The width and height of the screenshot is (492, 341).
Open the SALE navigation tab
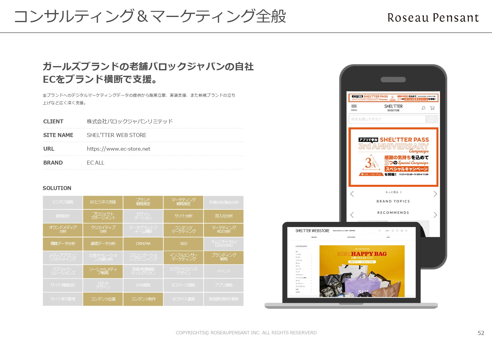[x=388, y=237]
